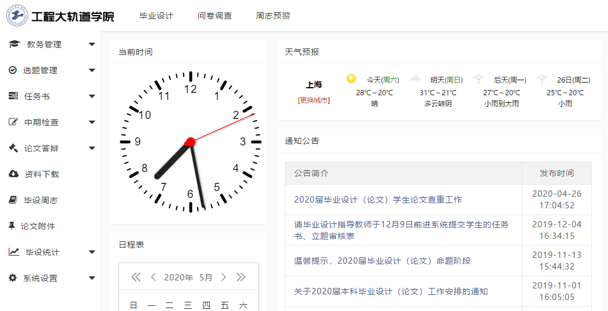Screen dimensions: 608x311
Task: Click the 2019-12-04 16:34:15 timestamp
Action: [x=557, y=230]
